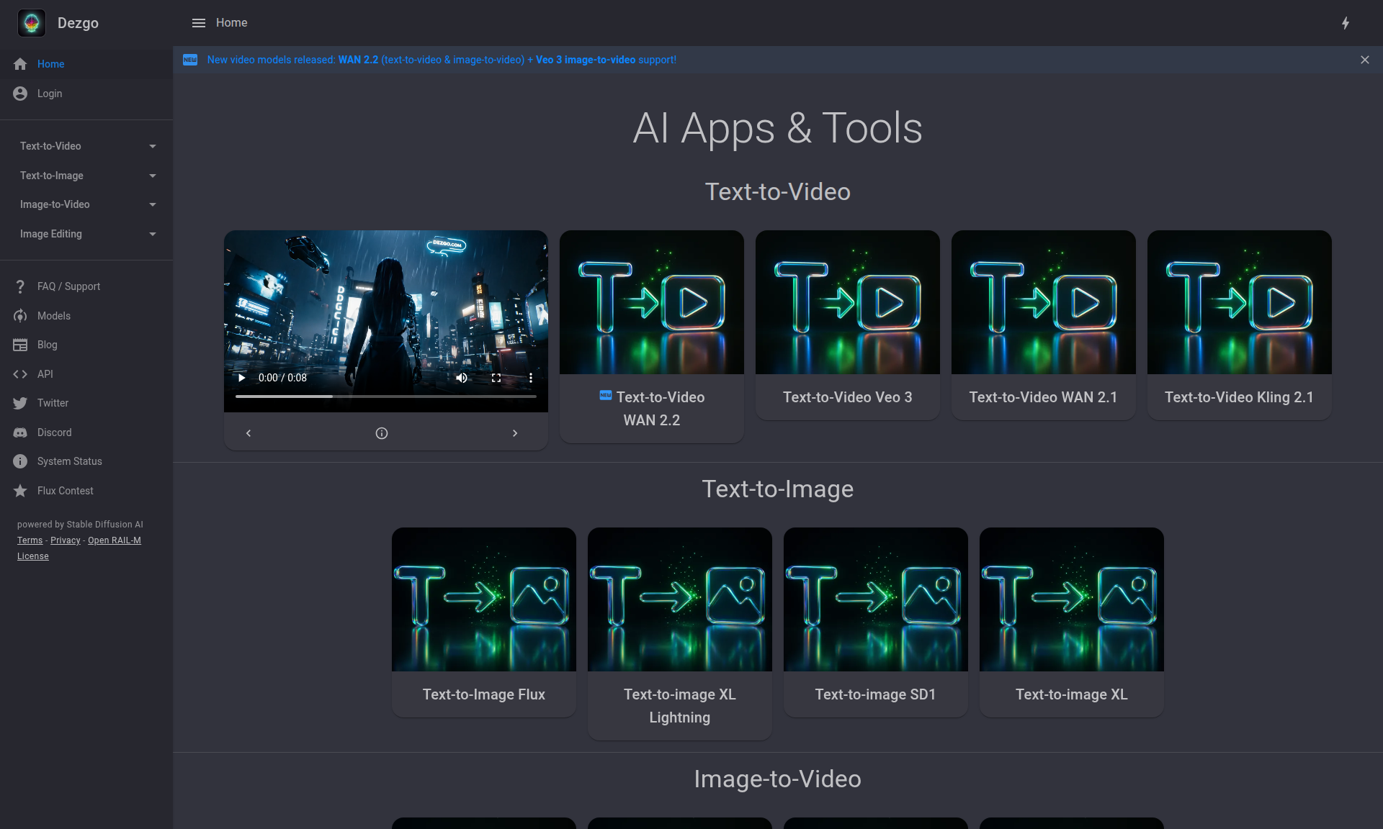The height and width of the screenshot is (829, 1383).
Task: Click the Dezgo brand name
Action: coord(78,23)
